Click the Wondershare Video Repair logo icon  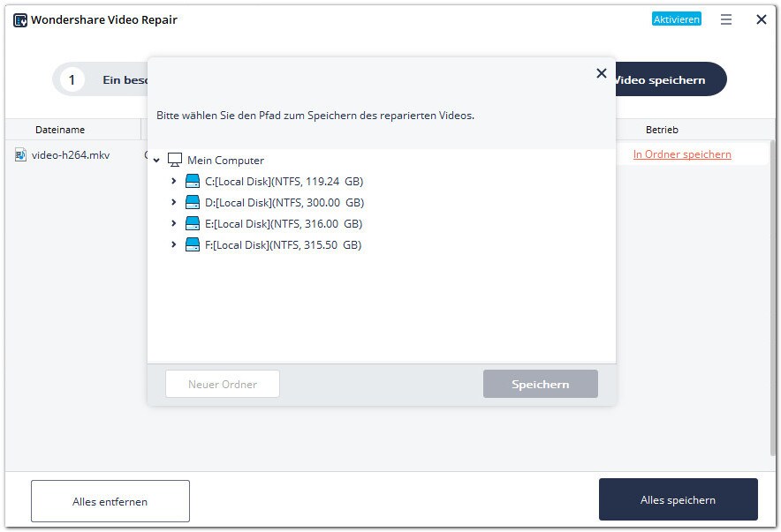20,19
